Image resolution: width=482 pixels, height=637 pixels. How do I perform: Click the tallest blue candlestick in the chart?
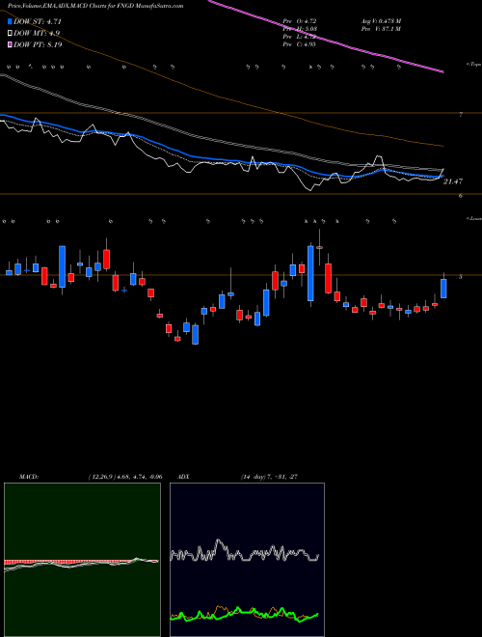pyautogui.click(x=310, y=273)
